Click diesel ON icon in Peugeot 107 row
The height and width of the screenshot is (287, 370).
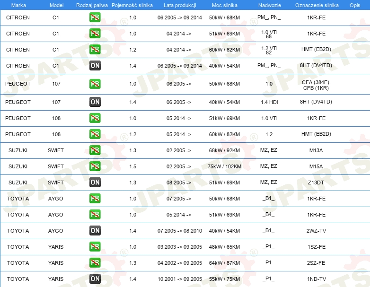(95, 102)
